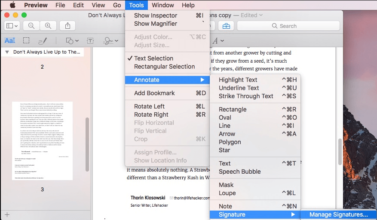This screenshot has height=220, width=377.
Task: Choose Highlight Text from Annotate submenu
Action: click(238, 80)
